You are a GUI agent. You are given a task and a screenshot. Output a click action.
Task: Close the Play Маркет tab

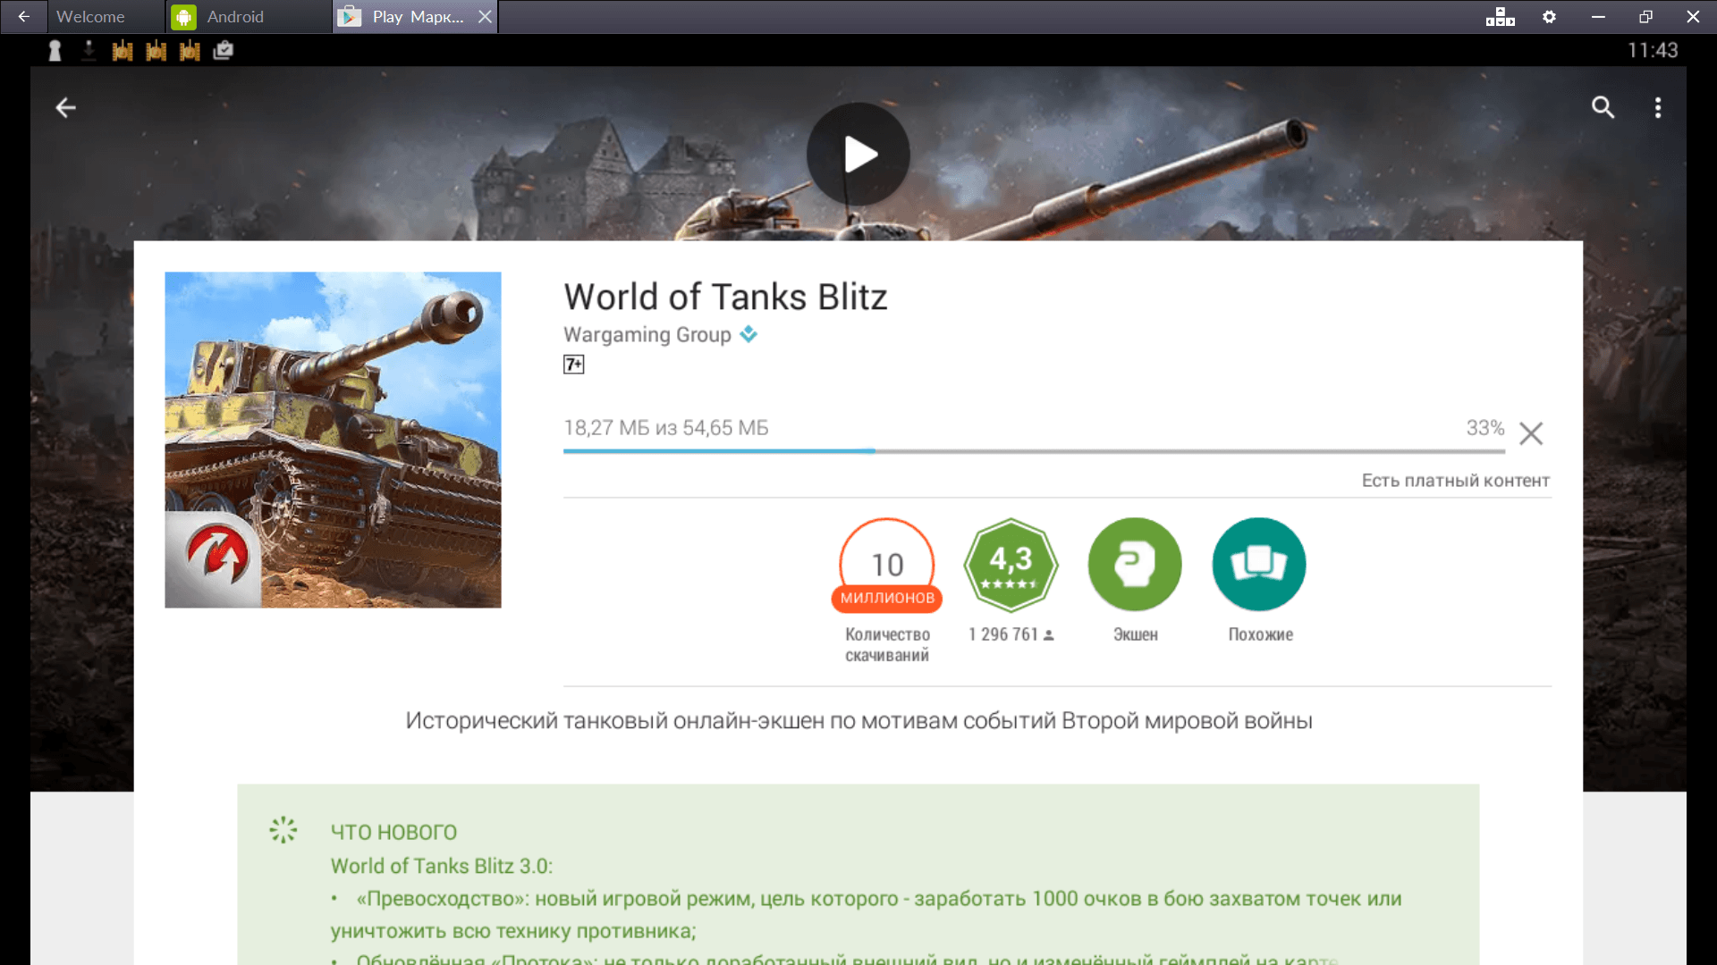(485, 17)
